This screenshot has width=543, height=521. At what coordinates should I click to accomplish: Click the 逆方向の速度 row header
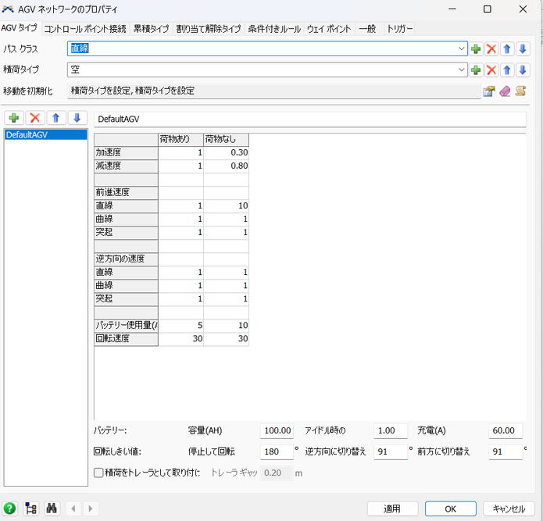(x=126, y=259)
